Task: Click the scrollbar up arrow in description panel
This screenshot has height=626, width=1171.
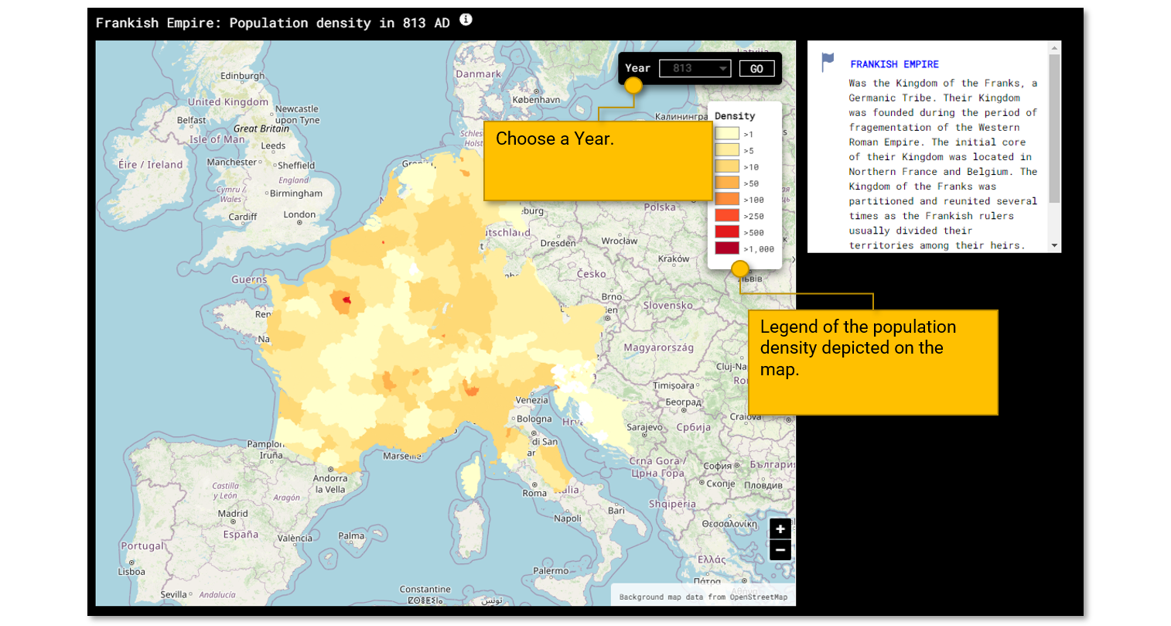Action: coord(1054,47)
